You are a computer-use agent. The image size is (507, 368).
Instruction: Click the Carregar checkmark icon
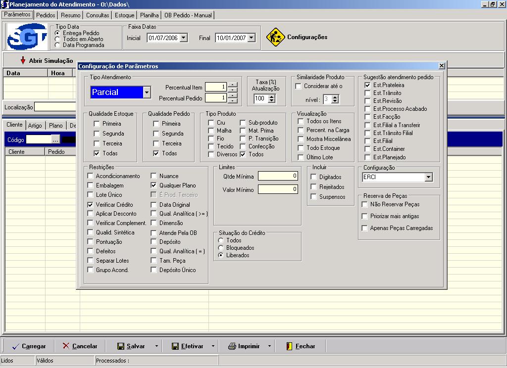[15, 346]
